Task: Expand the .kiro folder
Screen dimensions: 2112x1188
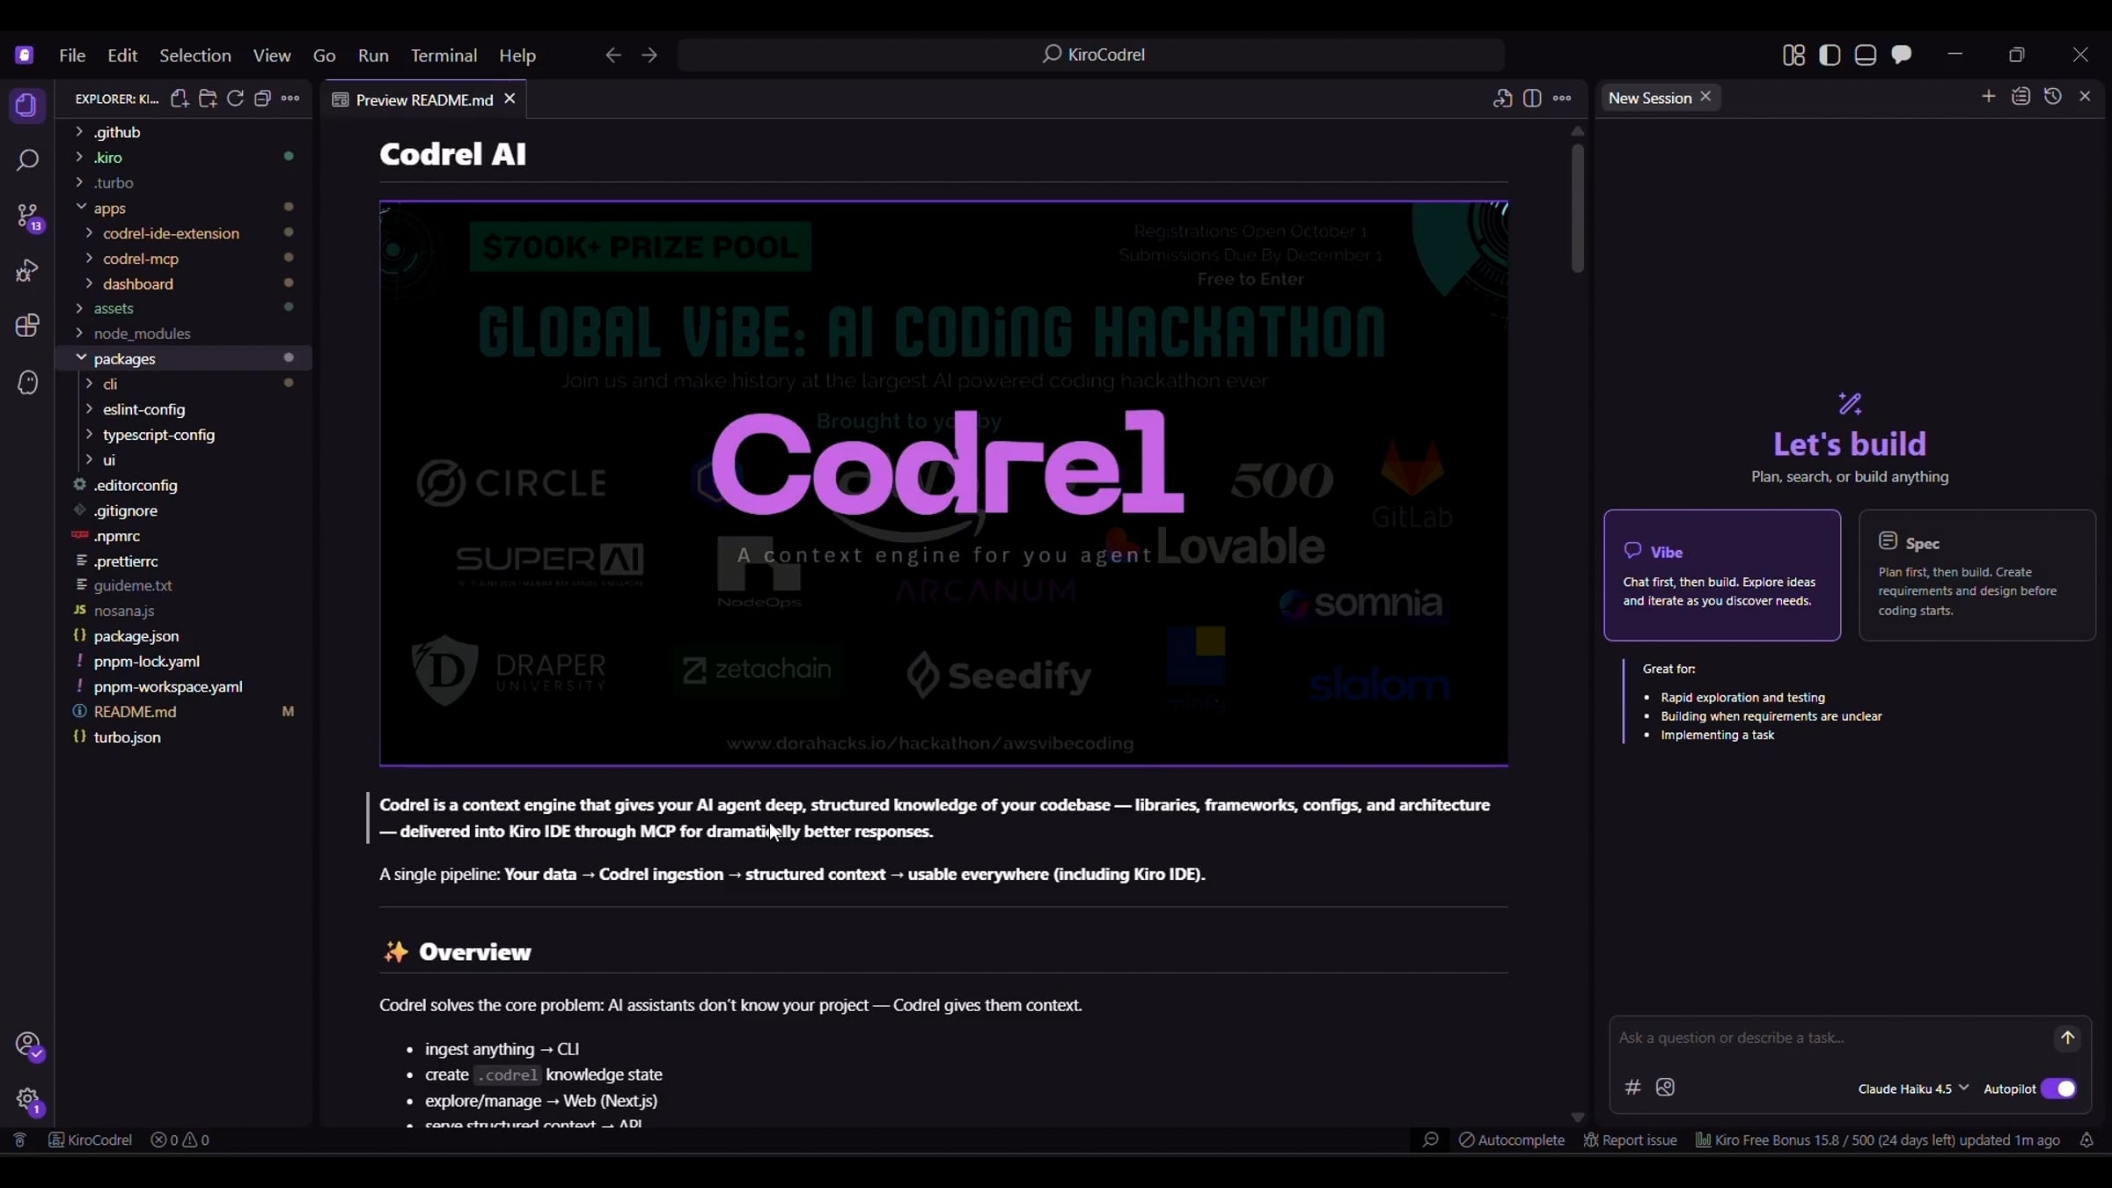Action: click(183, 158)
